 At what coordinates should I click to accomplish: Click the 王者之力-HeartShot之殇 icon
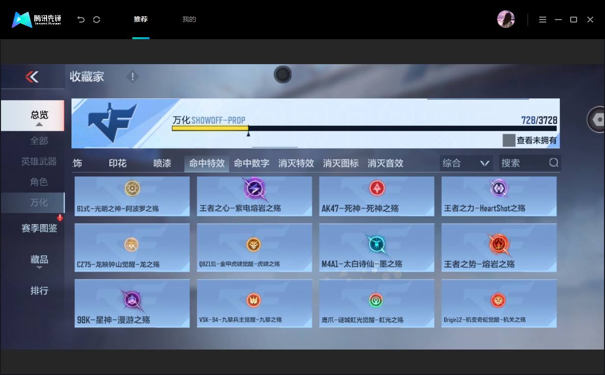[499, 188]
